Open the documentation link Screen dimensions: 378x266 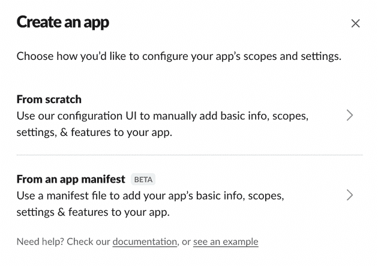[x=145, y=241]
